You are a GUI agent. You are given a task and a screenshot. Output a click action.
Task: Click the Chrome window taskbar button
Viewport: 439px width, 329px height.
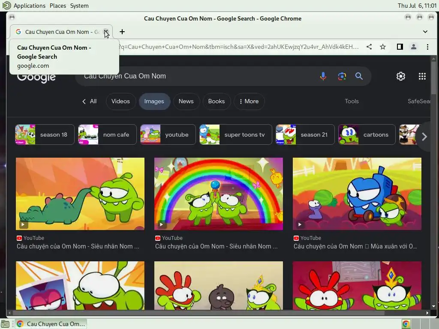tap(51, 324)
